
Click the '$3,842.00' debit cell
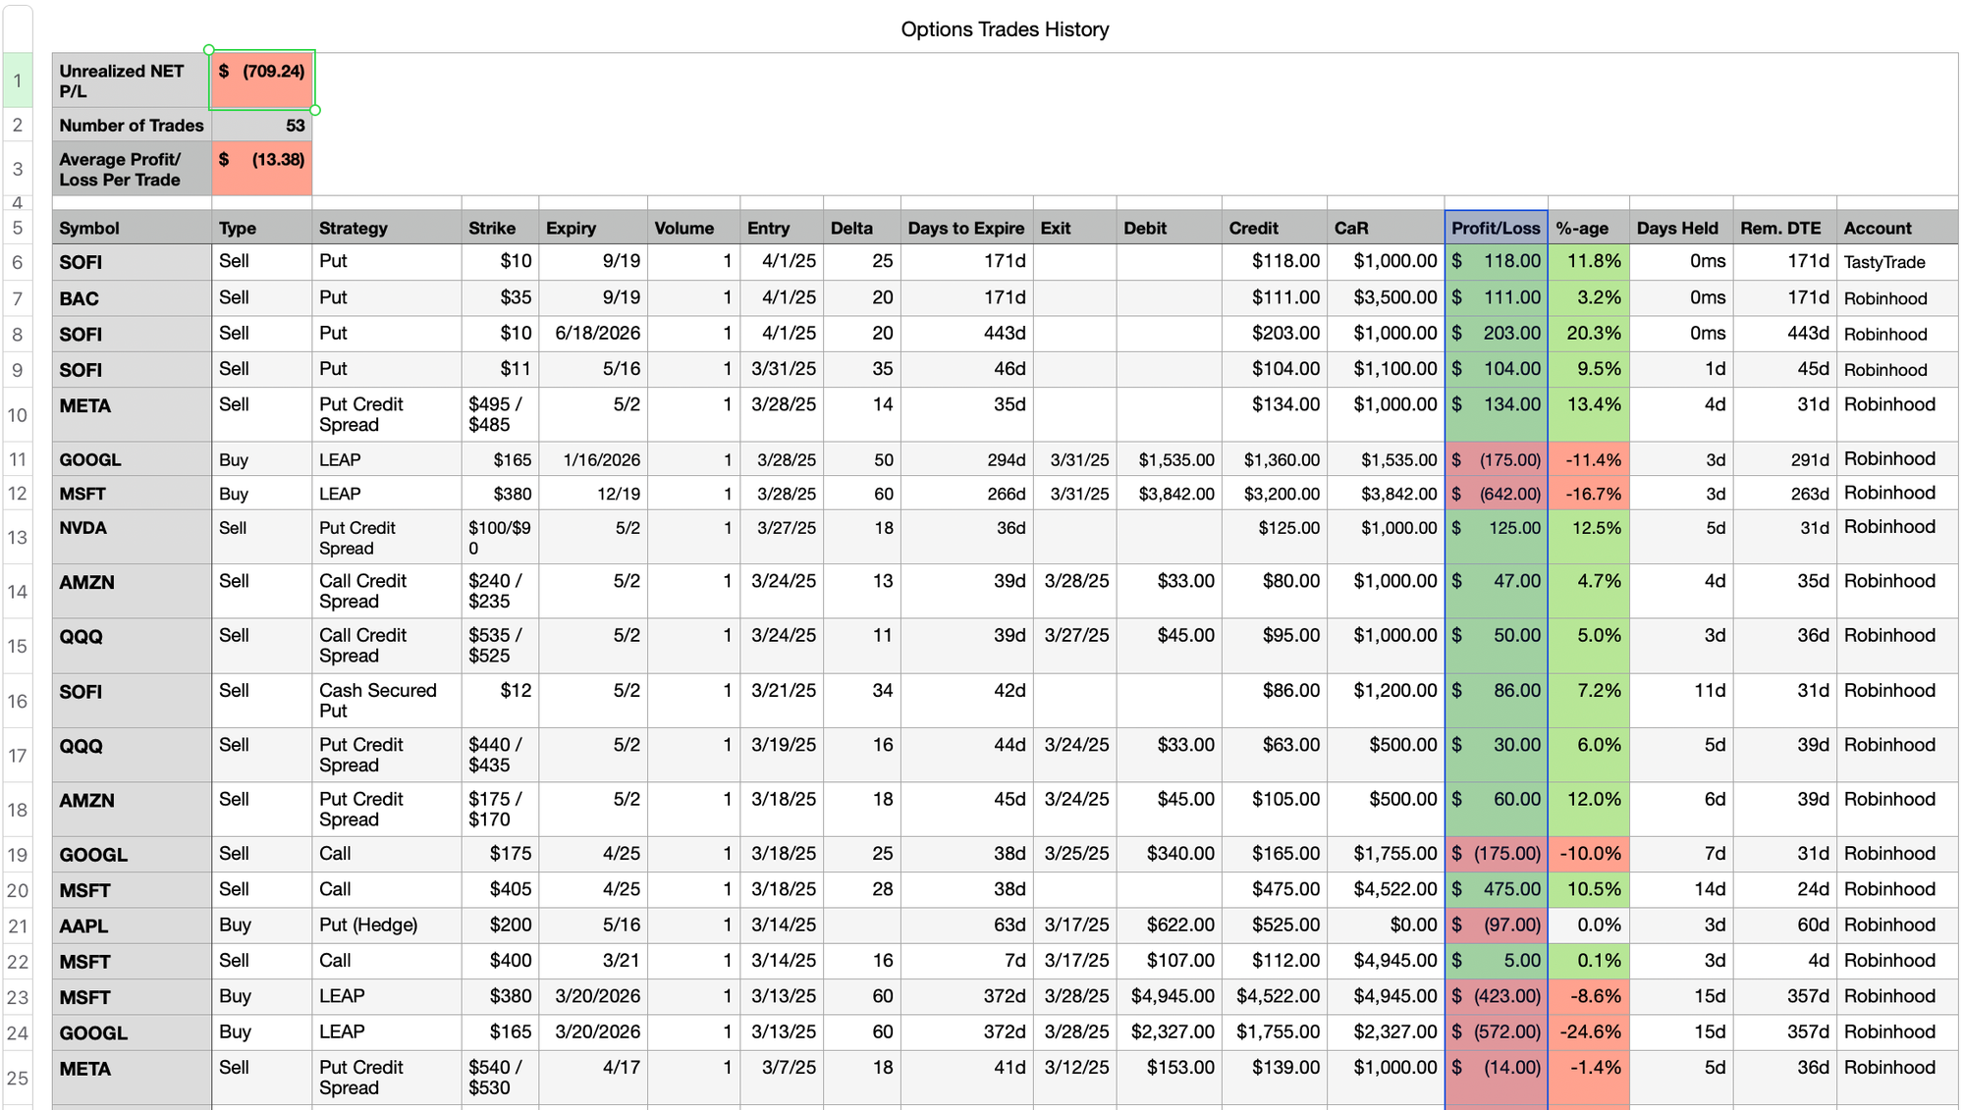[1169, 494]
